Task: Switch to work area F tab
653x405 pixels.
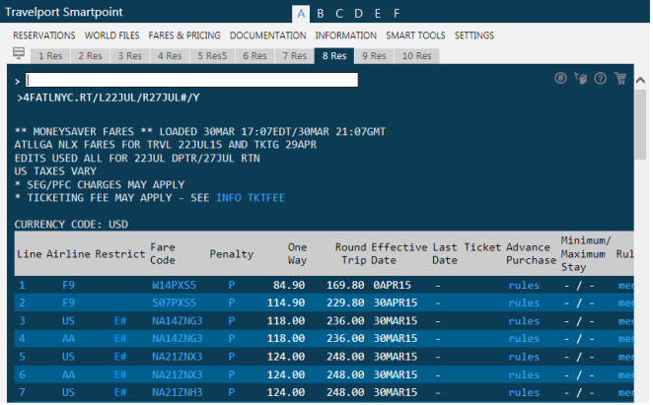Action: point(397,14)
